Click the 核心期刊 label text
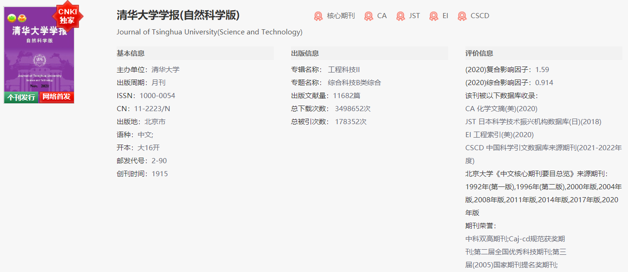 (341, 16)
